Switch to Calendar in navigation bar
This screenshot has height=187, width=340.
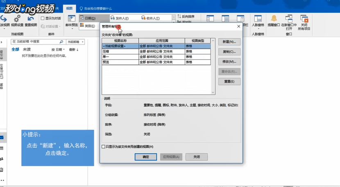[x=2, y=148]
